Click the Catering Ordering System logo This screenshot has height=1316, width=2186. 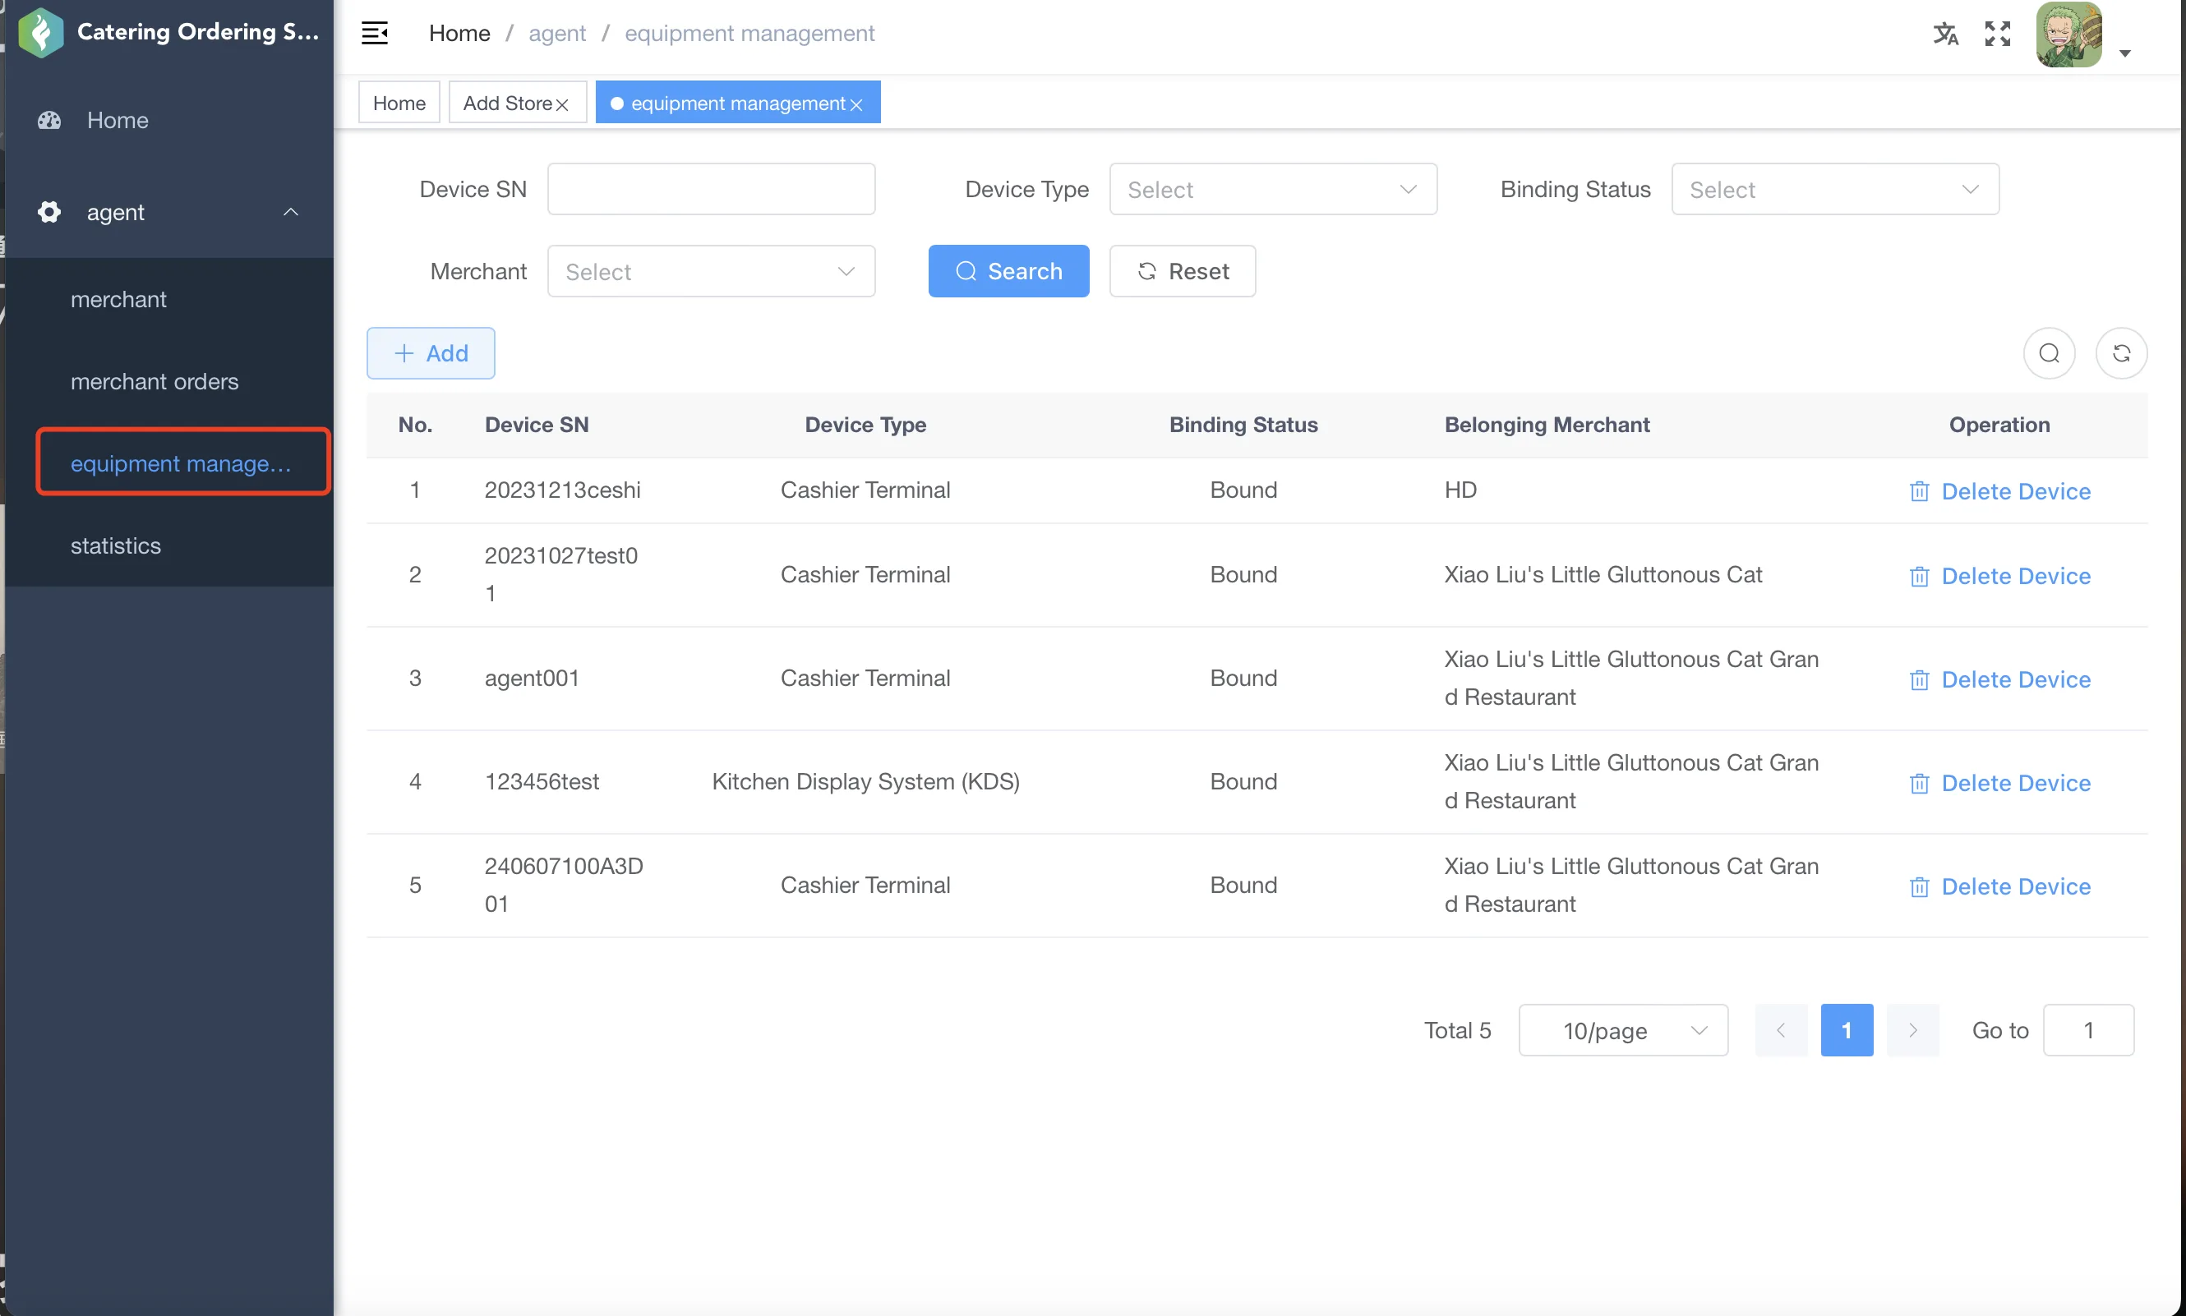point(41,32)
